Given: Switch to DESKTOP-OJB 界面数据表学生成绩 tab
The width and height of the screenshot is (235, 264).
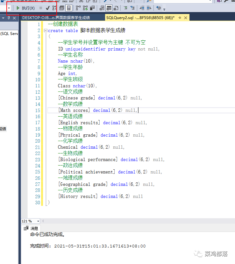Looking at the screenshot, I should pos(56,18).
